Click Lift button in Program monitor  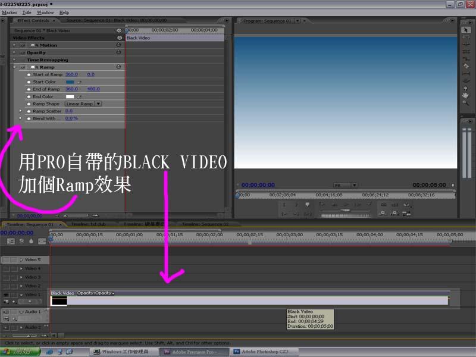click(383, 214)
